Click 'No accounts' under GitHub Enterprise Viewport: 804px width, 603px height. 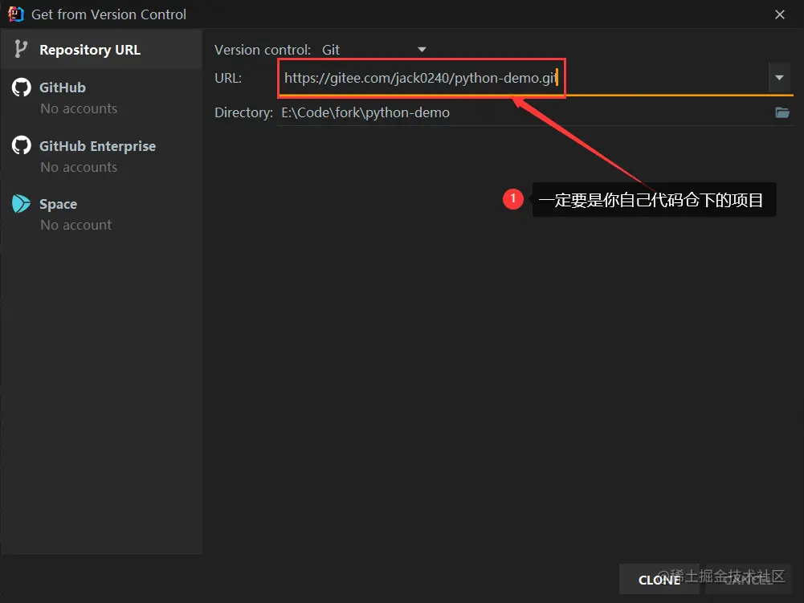coord(79,167)
